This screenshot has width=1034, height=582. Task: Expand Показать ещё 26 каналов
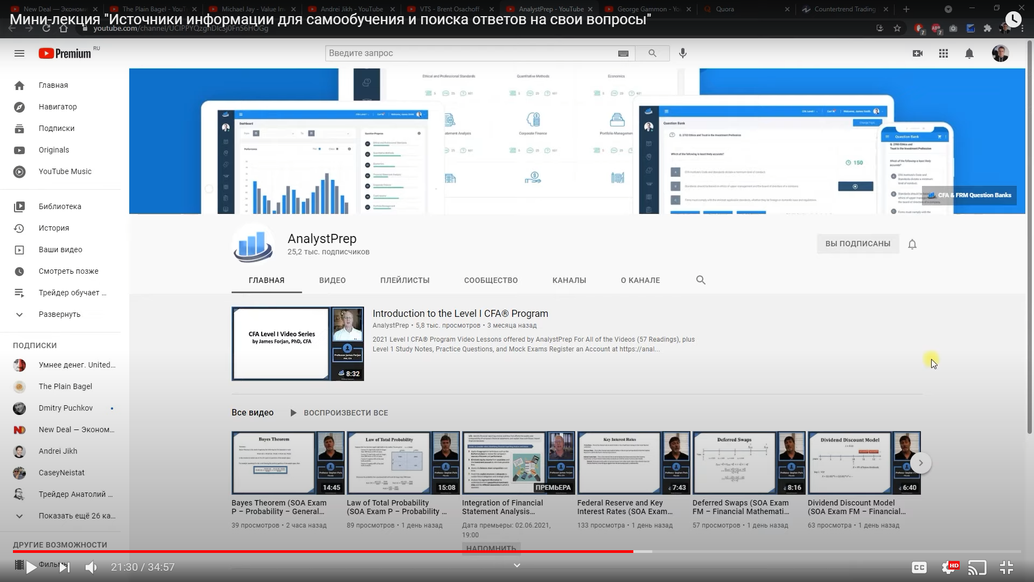76,516
